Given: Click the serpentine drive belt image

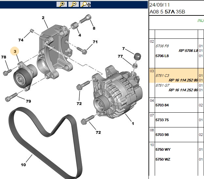Looking at the screenshot, I should tap(46, 143).
